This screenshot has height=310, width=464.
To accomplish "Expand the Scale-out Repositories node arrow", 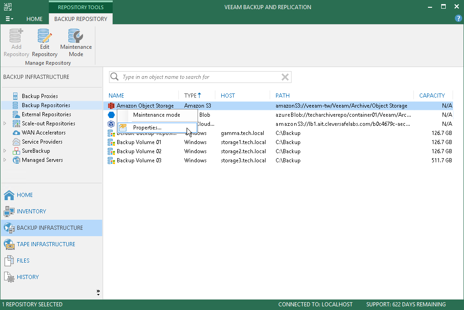I will coord(5,124).
